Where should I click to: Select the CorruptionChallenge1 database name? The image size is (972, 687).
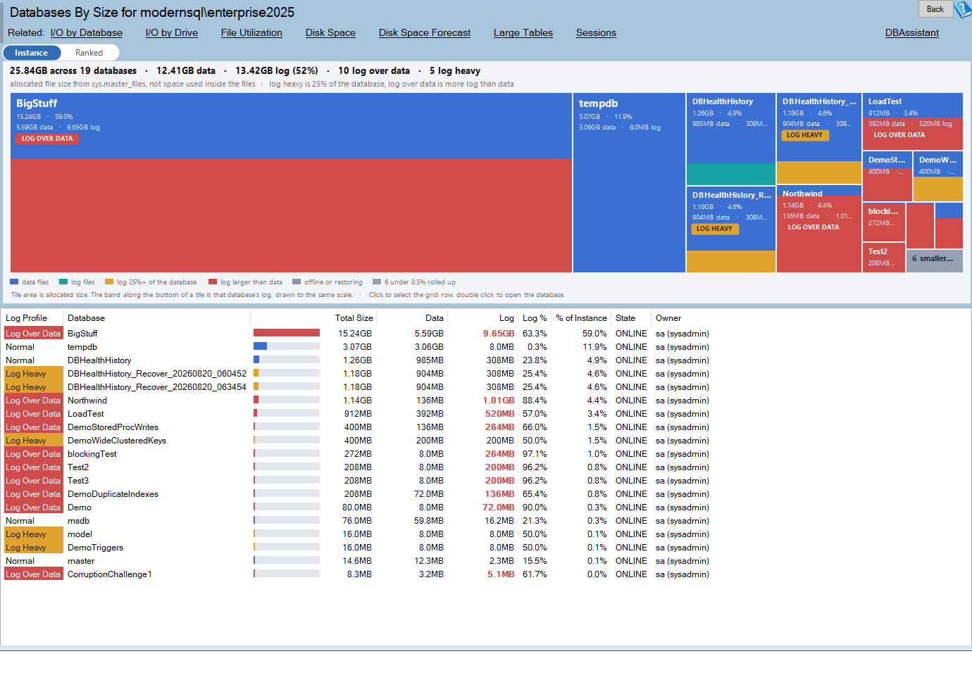pos(110,574)
